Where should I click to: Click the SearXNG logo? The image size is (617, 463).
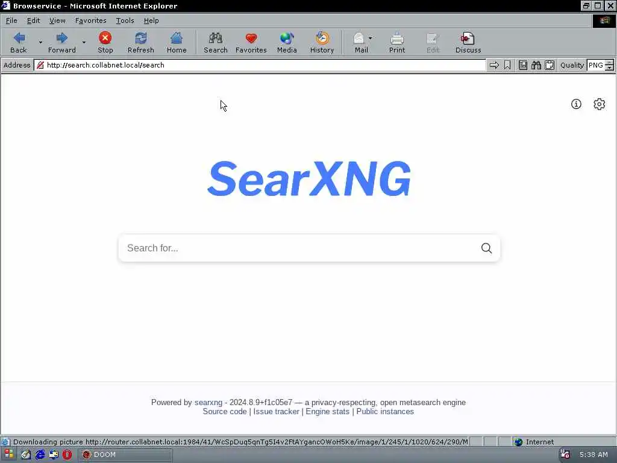click(x=309, y=178)
